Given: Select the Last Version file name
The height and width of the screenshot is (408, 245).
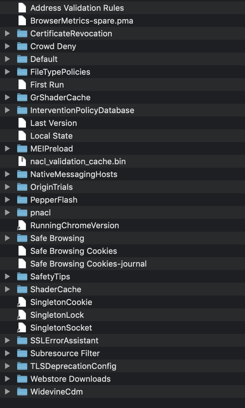Looking at the screenshot, I should tap(54, 123).
